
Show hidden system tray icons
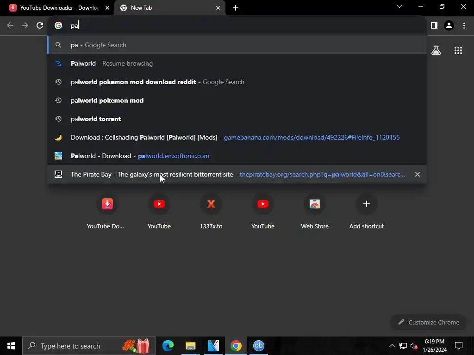392,346
